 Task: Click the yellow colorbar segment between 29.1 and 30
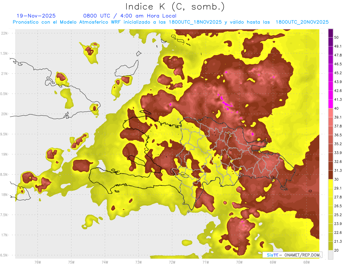pos(331,184)
